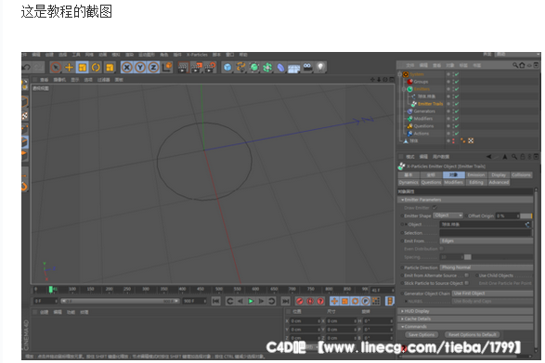The height and width of the screenshot is (363, 545).
Task: Switch to the Emission tab
Action: [x=476, y=175]
